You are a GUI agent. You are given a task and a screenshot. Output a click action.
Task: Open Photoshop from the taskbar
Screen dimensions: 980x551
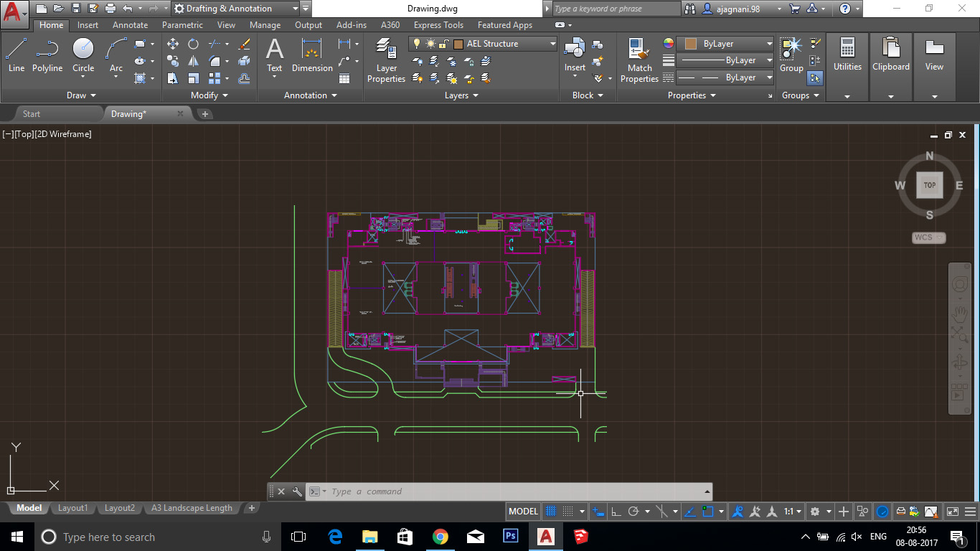[510, 536]
